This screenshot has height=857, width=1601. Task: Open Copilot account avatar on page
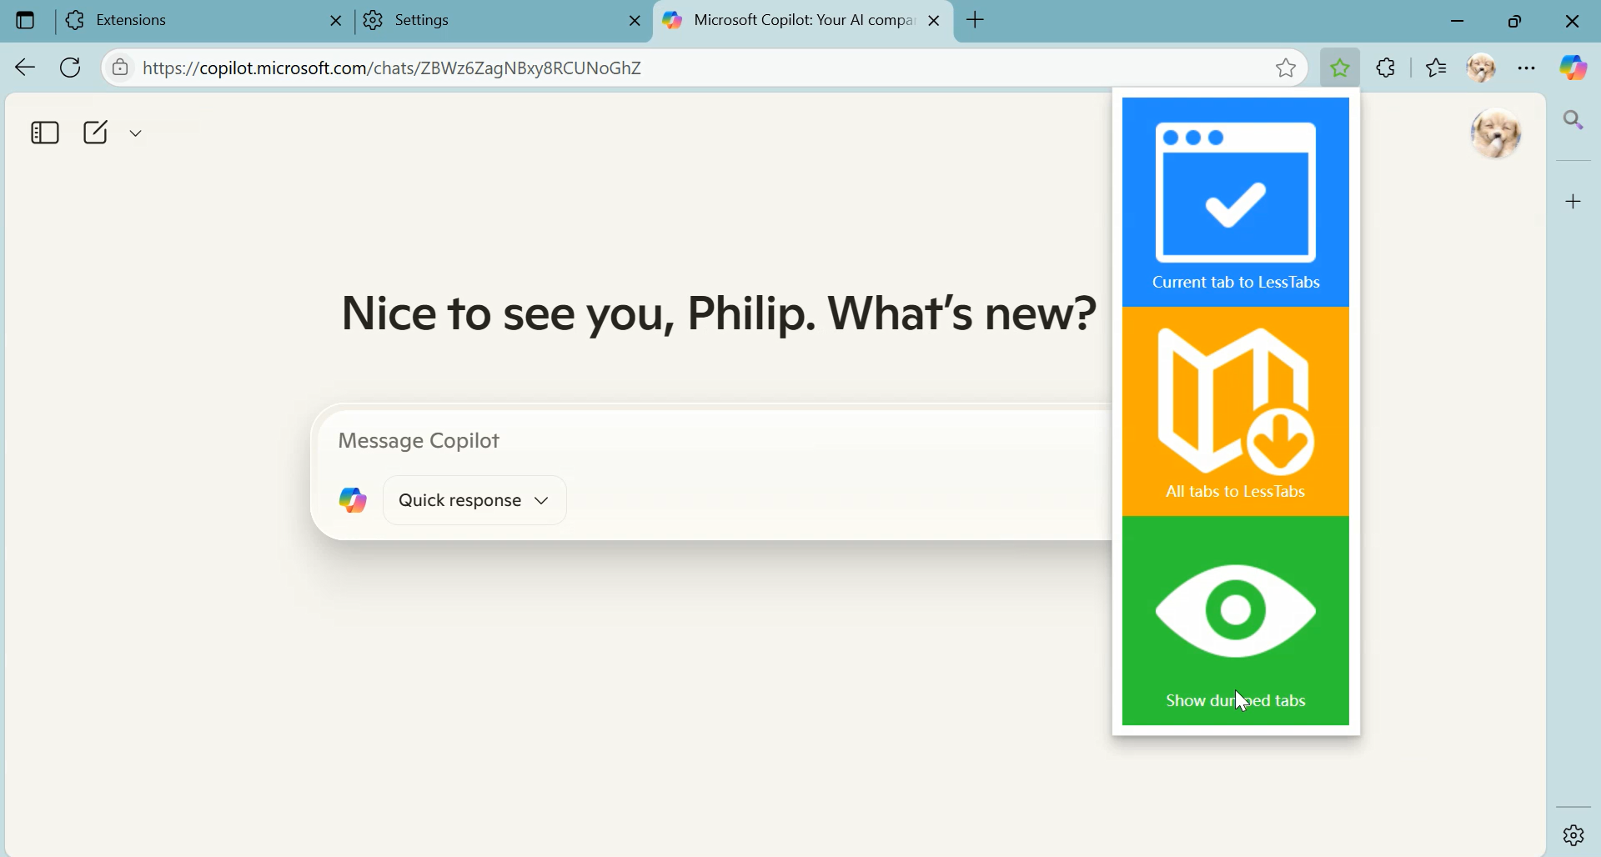[x=1498, y=133]
